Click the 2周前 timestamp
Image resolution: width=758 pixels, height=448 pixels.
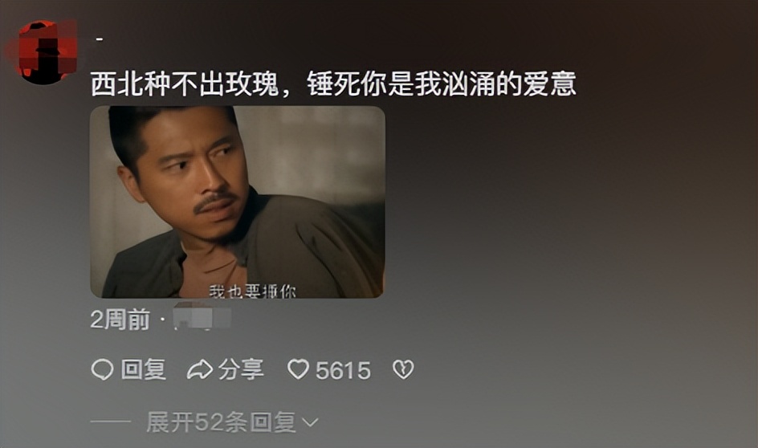(120, 320)
